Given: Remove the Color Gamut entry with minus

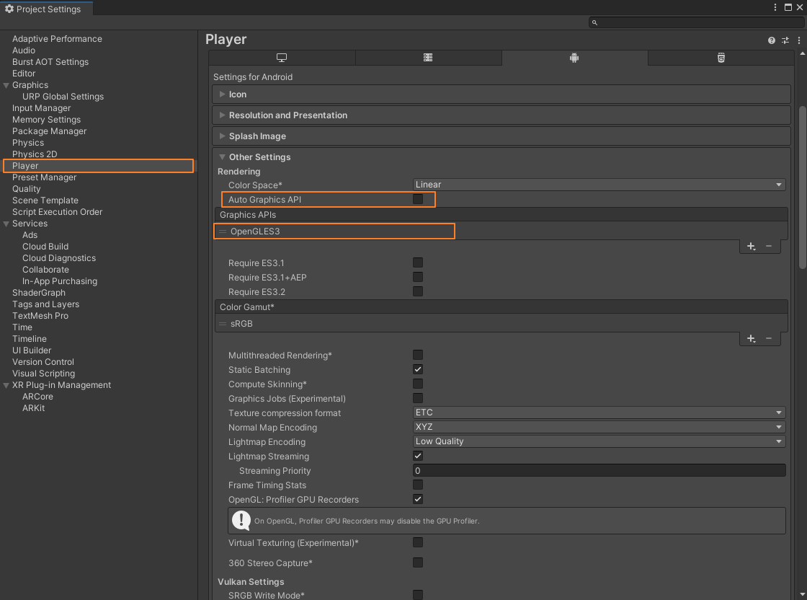Looking at the screenshot, I should (769, 339).
